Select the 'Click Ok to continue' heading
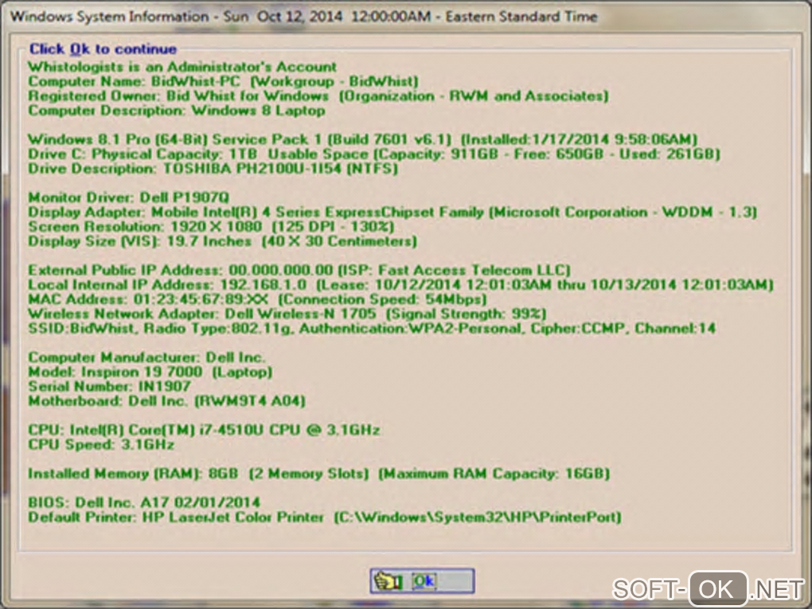Screen dimensions: 812x609 pyautogui.click(x=103, y=49)
